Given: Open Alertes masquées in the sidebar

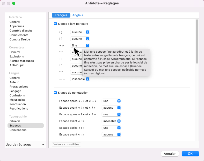Looking at the screenshot, I should [21, 61].
